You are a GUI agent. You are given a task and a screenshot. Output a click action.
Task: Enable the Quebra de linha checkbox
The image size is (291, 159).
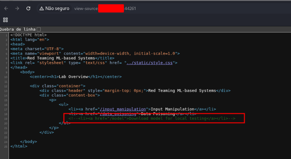[x=39, y=29]
